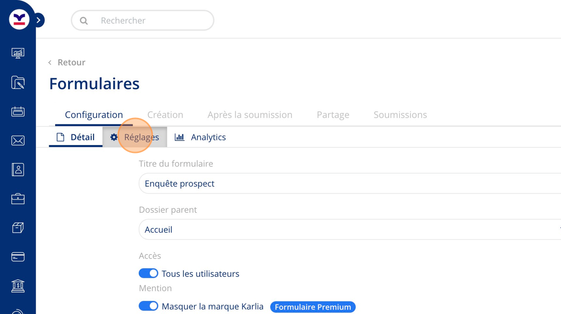Image resolution: width=561 pixels, height=314 pixels.
Task: Open the calendar icon in sidebar
Action: tap(18, 111)
